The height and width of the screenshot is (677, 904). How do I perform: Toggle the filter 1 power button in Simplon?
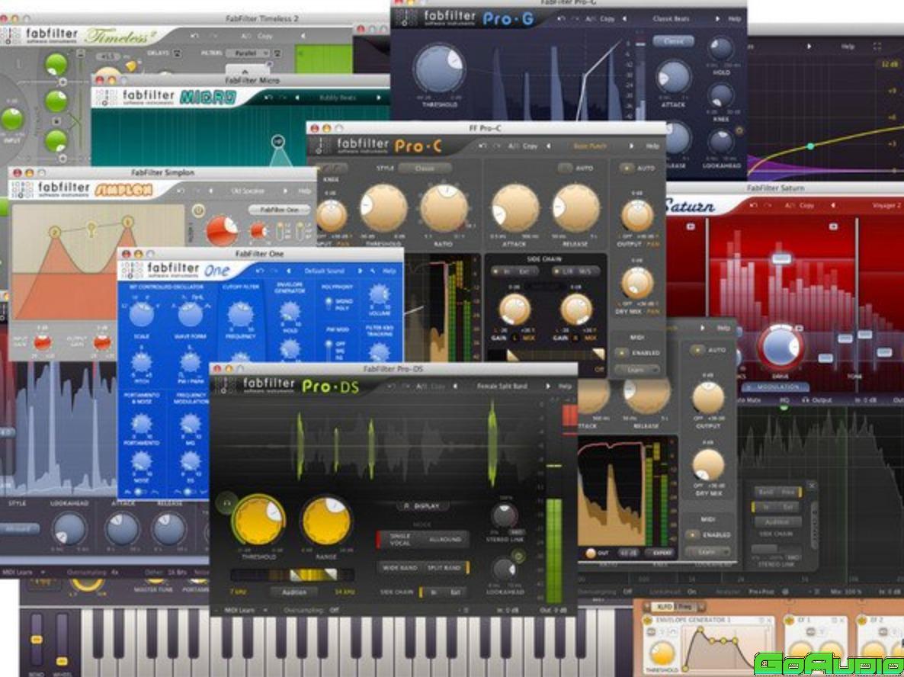[198, 211]
